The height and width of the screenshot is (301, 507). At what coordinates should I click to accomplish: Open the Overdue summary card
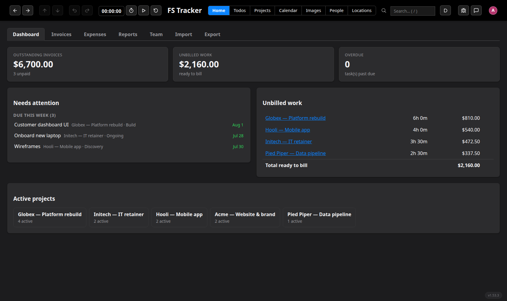419,64
